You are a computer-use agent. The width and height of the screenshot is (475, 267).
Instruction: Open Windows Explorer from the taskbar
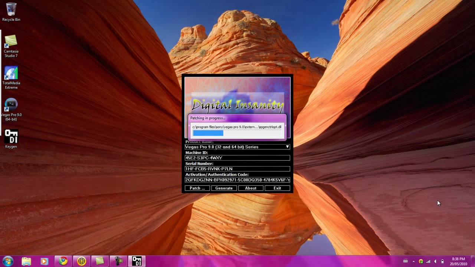26,261
